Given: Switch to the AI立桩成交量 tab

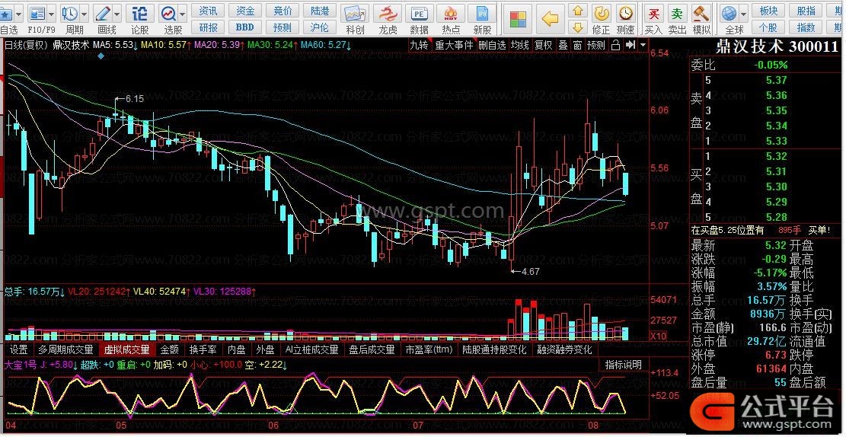Looking at the screenshot, I should pos(313,349).
